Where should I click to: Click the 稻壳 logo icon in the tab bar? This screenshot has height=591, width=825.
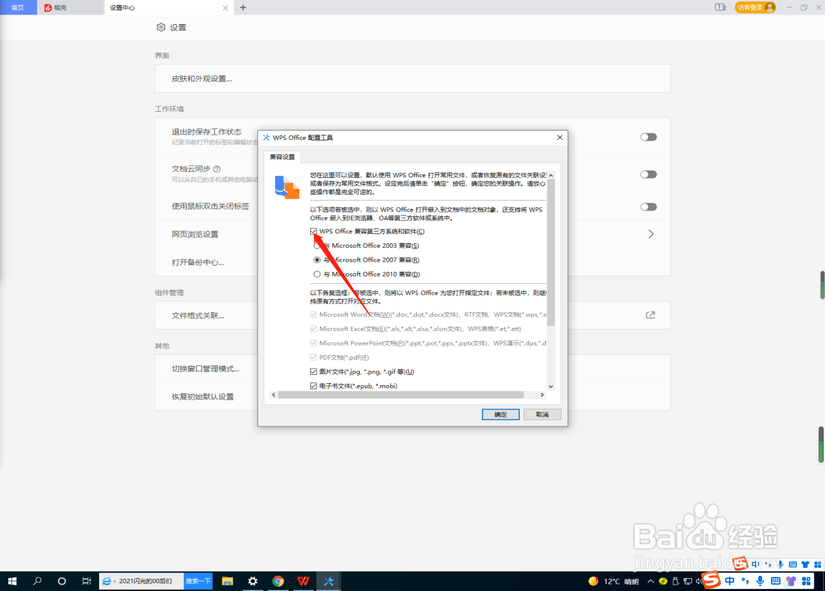[48, 8]
